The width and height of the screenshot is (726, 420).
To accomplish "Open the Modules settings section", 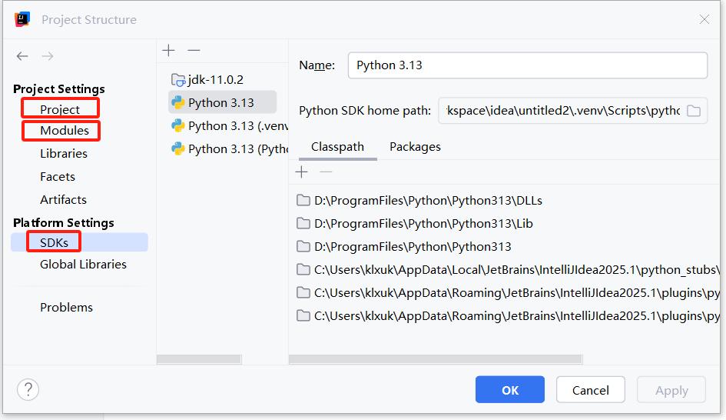I will (x=65, y=131).
